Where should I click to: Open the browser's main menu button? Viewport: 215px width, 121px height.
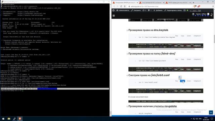[x=213, y=6]
